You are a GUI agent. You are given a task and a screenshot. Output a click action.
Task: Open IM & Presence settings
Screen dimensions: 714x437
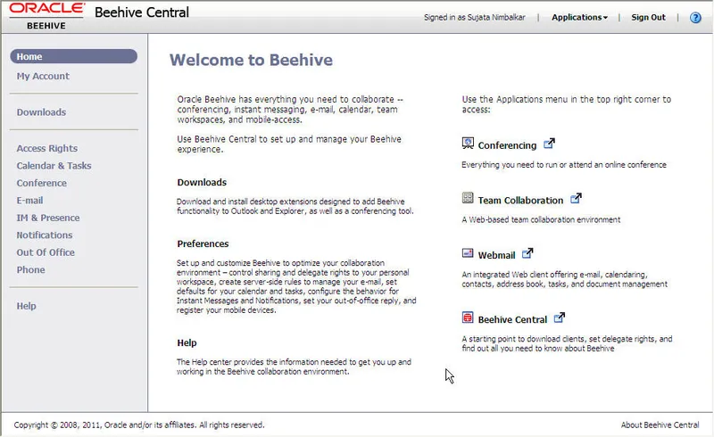point(48,218)
